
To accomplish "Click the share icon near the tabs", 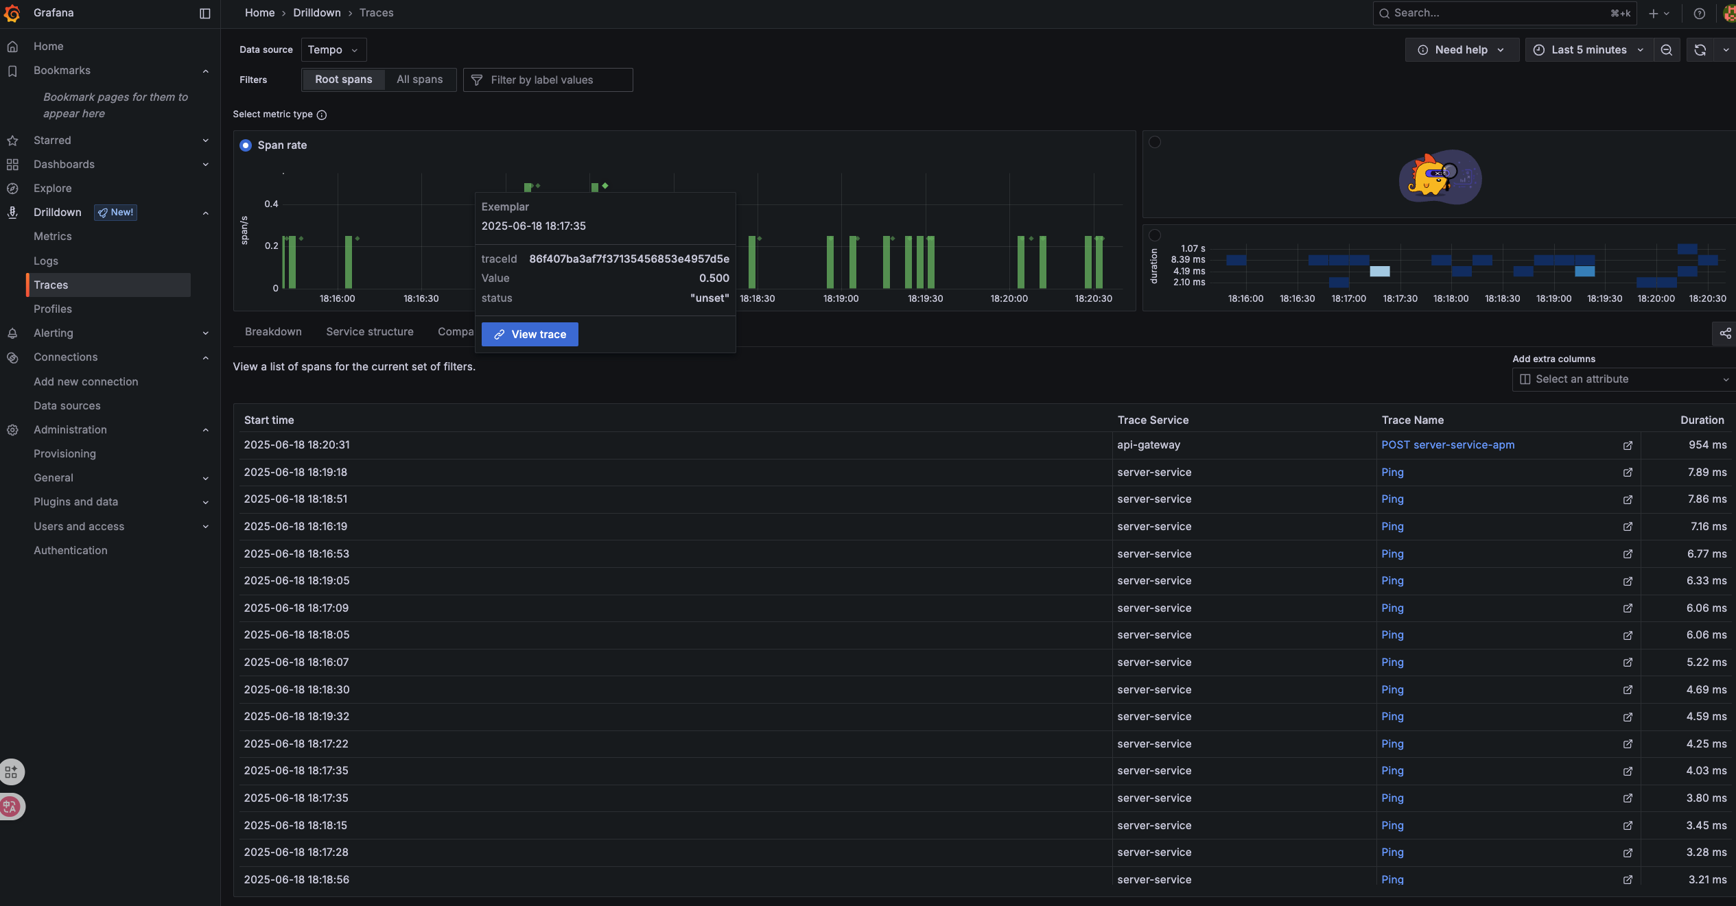I will (1725, 333).
